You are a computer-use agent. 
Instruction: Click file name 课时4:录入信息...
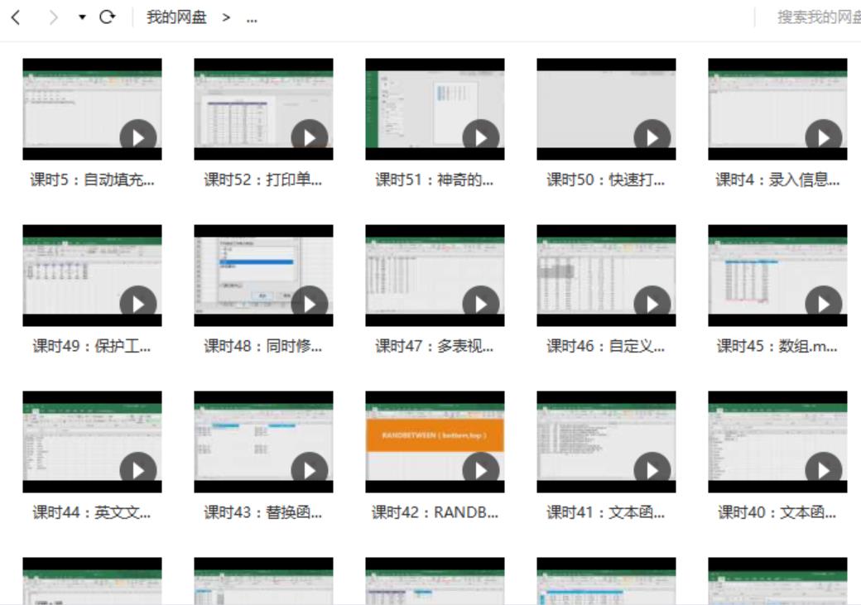(777, 180)
